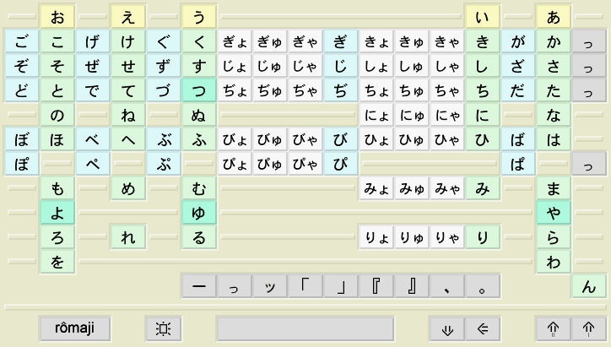
Task: Tap the わ key
Action: [554, 262]
